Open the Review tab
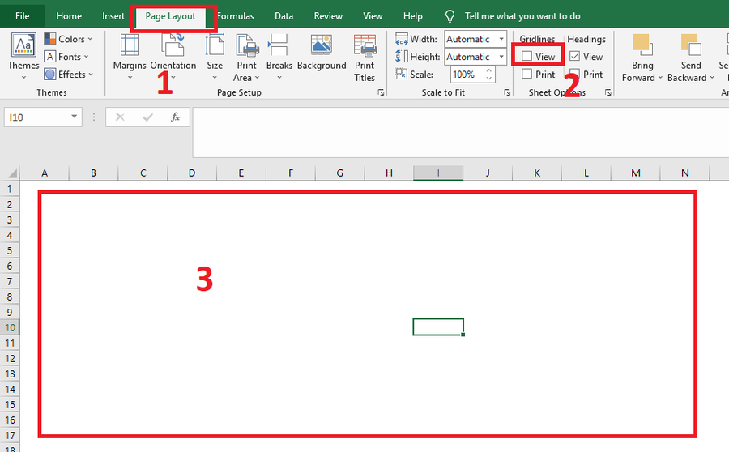 pos(328,16)
